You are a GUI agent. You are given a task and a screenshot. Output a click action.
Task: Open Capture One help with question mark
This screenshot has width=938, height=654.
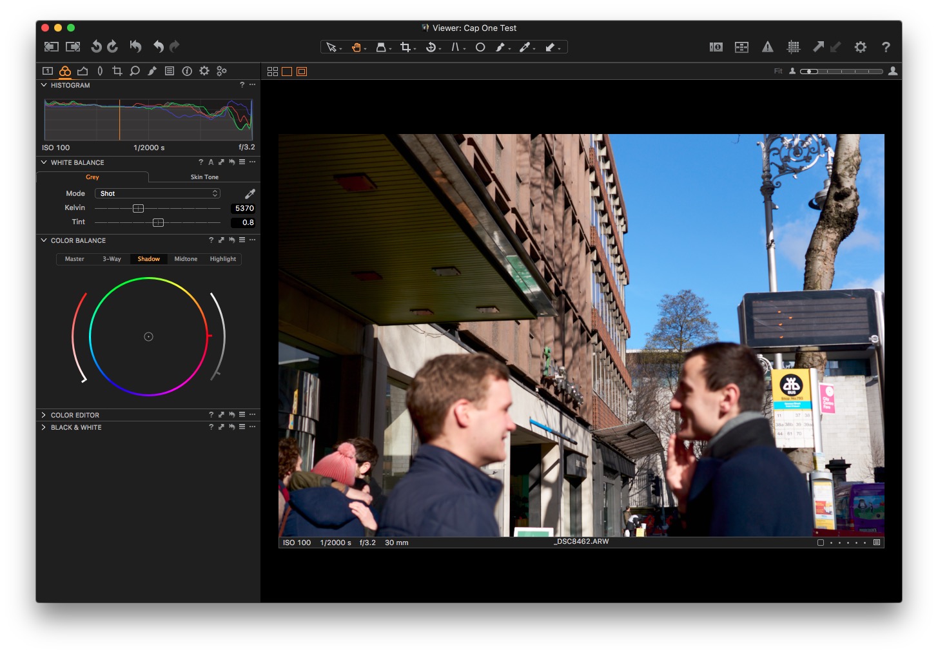pos(886,46)
